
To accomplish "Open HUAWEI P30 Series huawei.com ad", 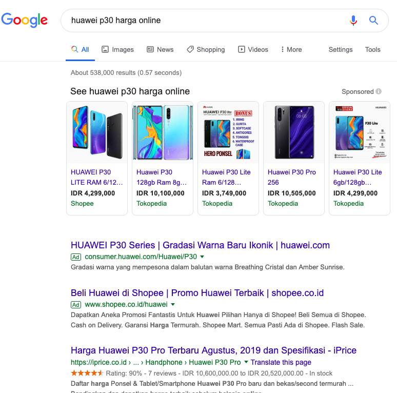I will [200, 245].
